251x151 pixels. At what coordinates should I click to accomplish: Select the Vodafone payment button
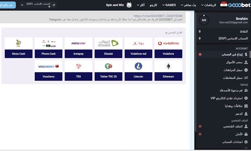point(168,54)
